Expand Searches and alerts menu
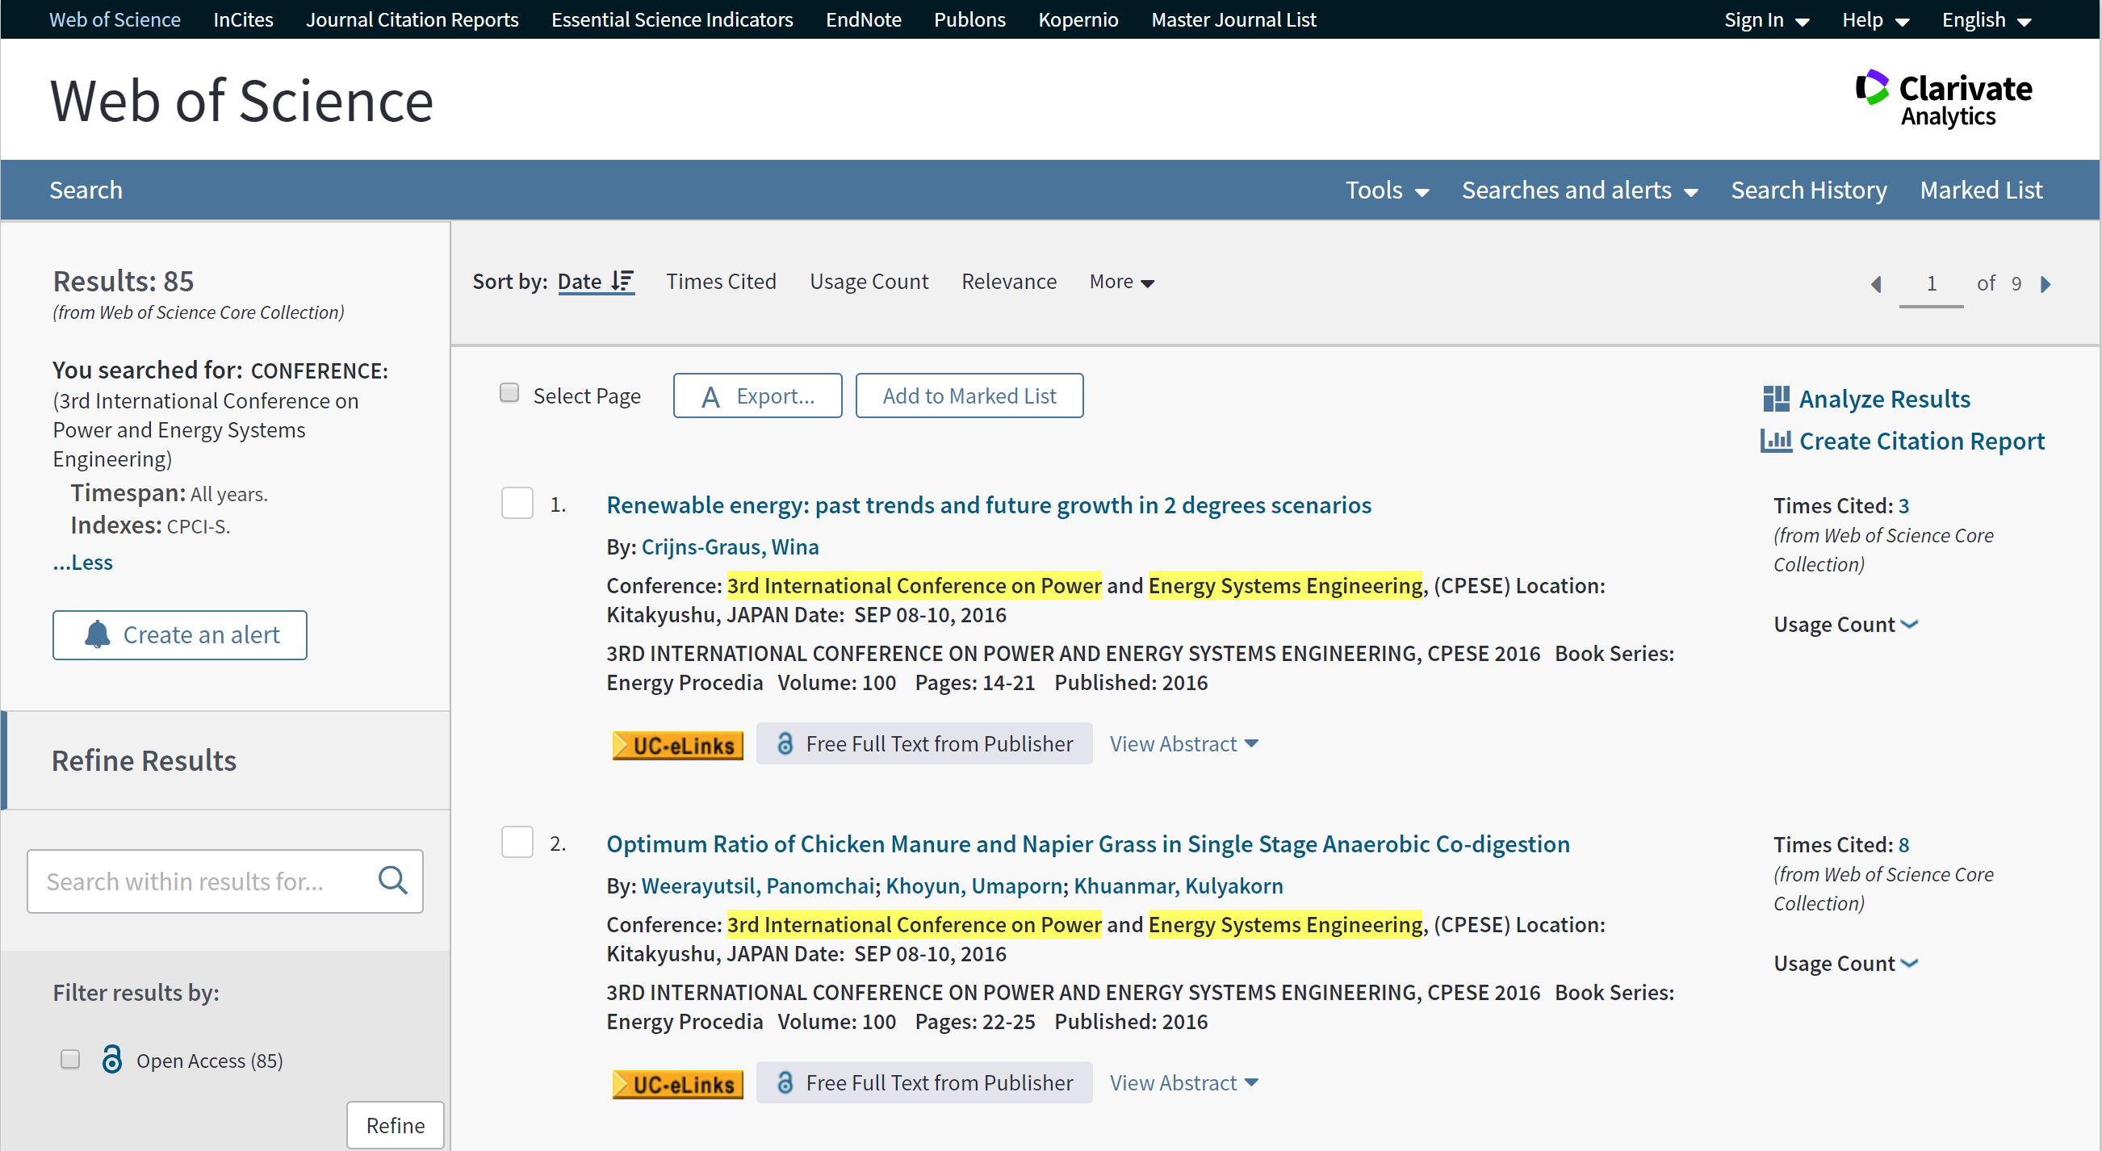The height and width of the screenshot is (1151, 2102). pyautogui.click(x=1580, y=190)
